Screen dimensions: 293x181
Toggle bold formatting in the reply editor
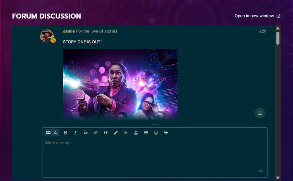pos(65,133)
